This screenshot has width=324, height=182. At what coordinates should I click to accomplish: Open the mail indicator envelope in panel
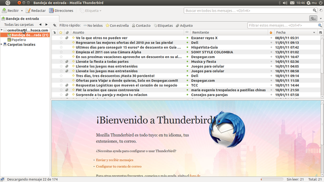(292, 3)
